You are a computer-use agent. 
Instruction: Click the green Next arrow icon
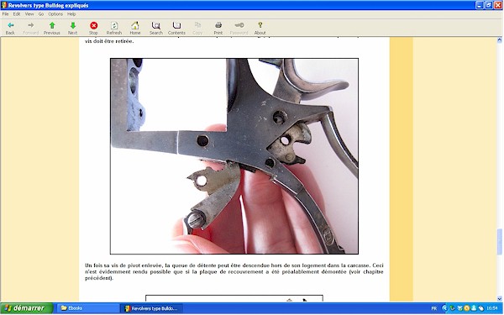(73, 25)
